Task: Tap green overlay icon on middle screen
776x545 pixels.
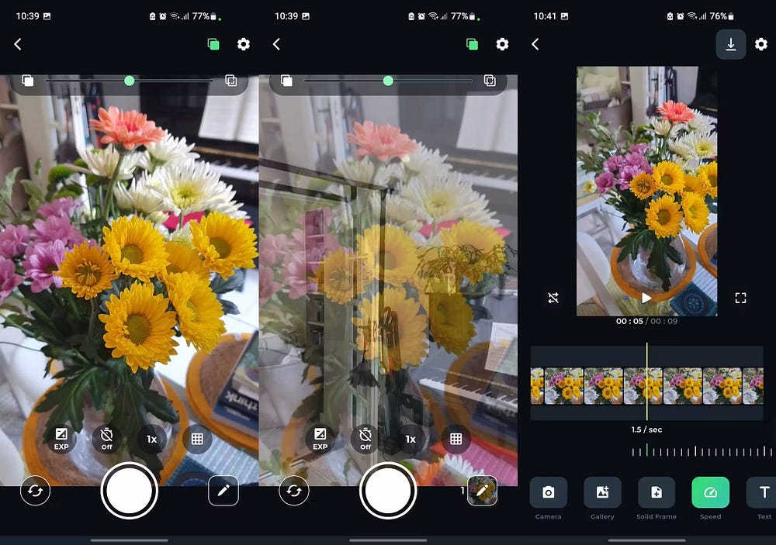Action: pyautogui.click(x=472, y=44)
